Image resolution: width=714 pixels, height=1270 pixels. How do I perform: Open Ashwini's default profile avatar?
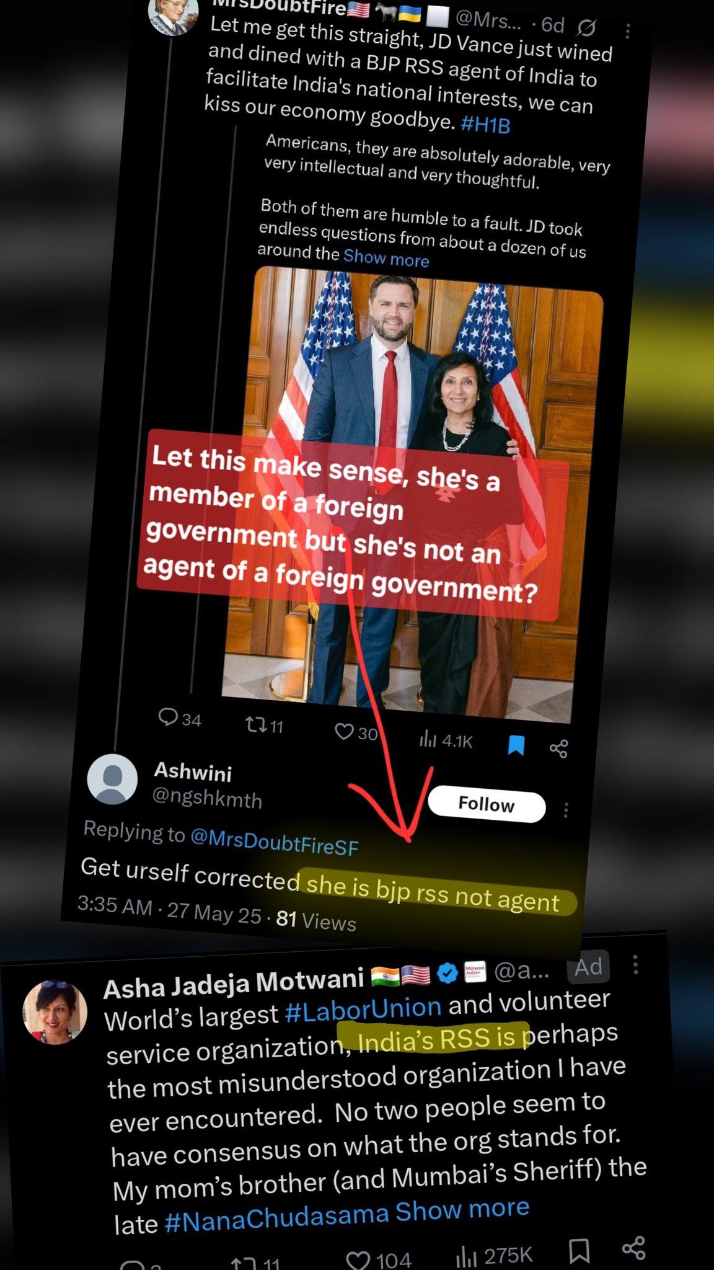coord(112,779)
